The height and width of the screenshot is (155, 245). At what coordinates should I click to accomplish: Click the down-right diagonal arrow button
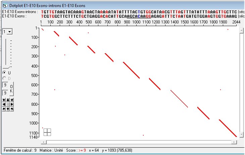pyautogui.click(x=12, y=109)
